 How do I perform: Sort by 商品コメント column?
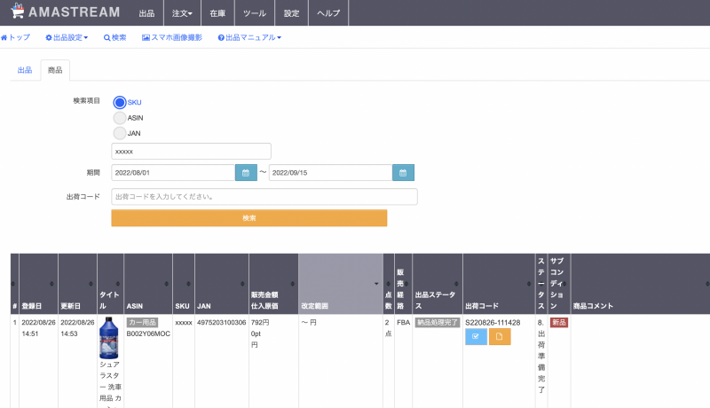click(x=640, y=284)
